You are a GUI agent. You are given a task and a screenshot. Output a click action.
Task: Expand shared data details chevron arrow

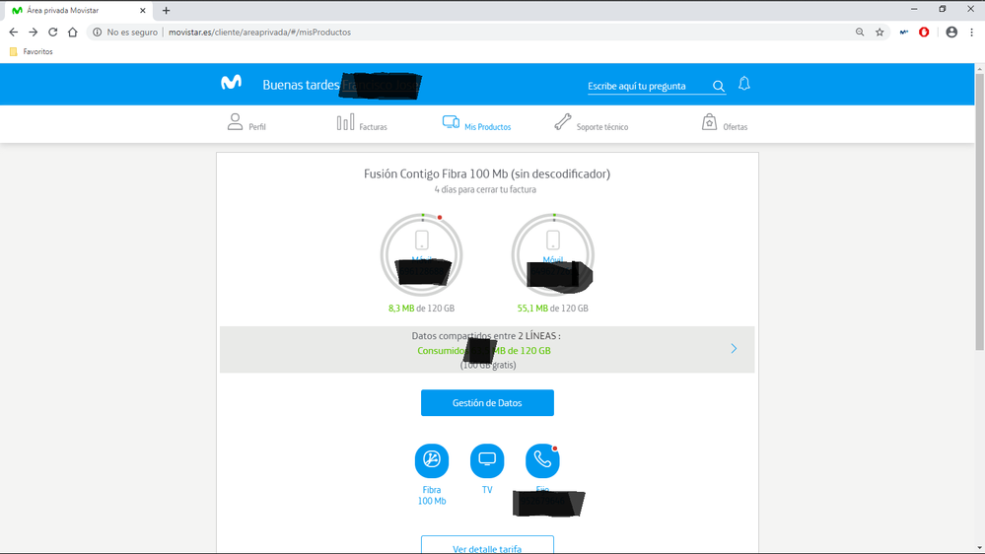(x=734, y=349)
